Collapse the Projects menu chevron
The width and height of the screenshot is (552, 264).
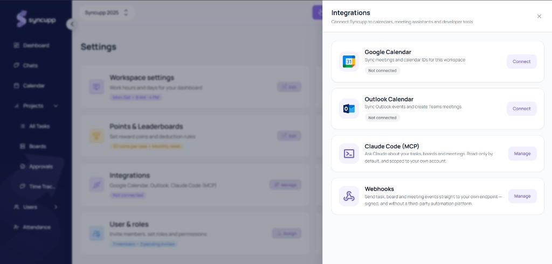click(x=56, y=106)
